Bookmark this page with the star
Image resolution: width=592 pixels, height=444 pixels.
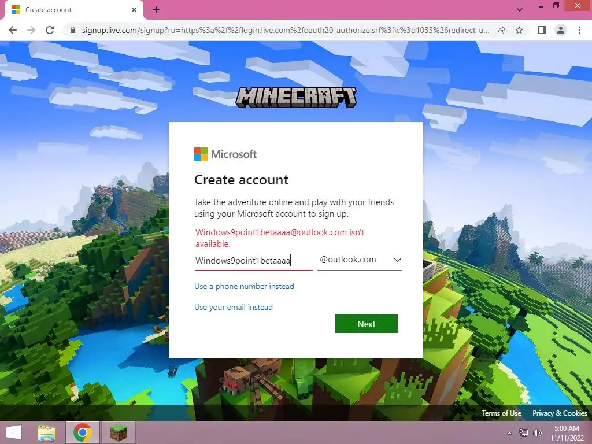pos(519,30)
